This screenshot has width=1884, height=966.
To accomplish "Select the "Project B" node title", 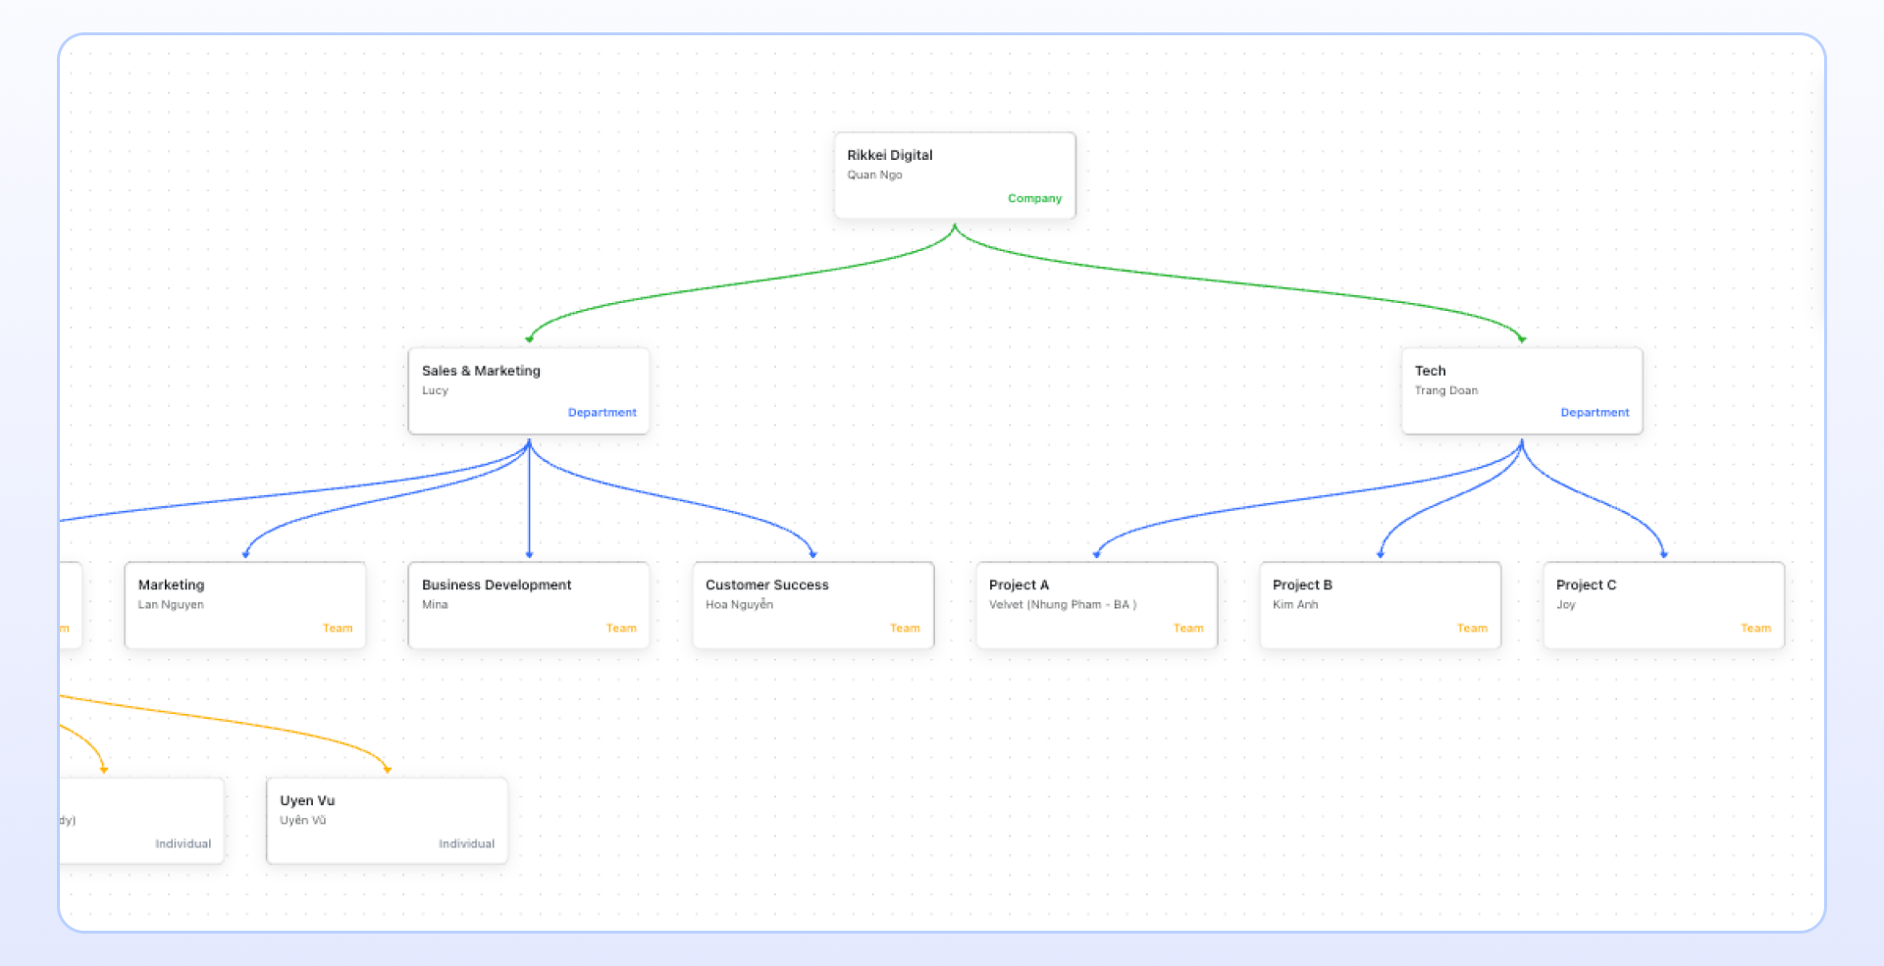I will (1302, 585).
